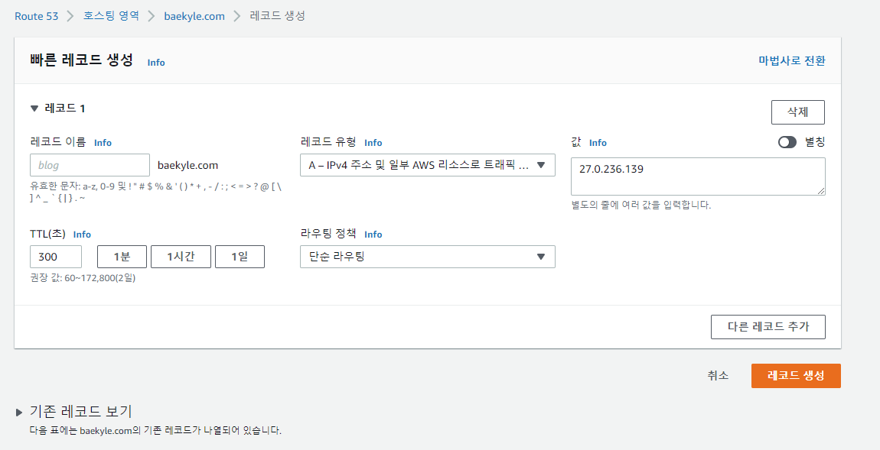The image size is (880, 450).
Task: Open the Route 53 breadcrumb link
Action: (x=37, y=16)
